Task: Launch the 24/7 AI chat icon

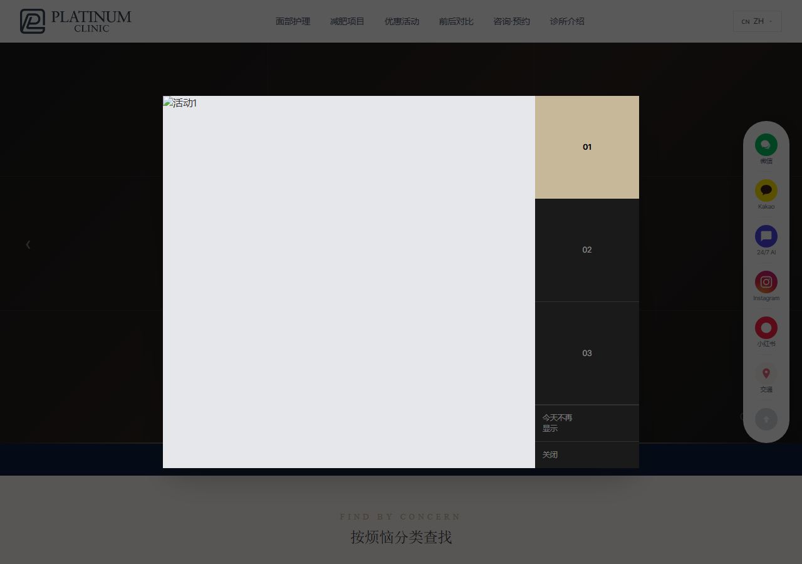Action: tap(766, 236)
